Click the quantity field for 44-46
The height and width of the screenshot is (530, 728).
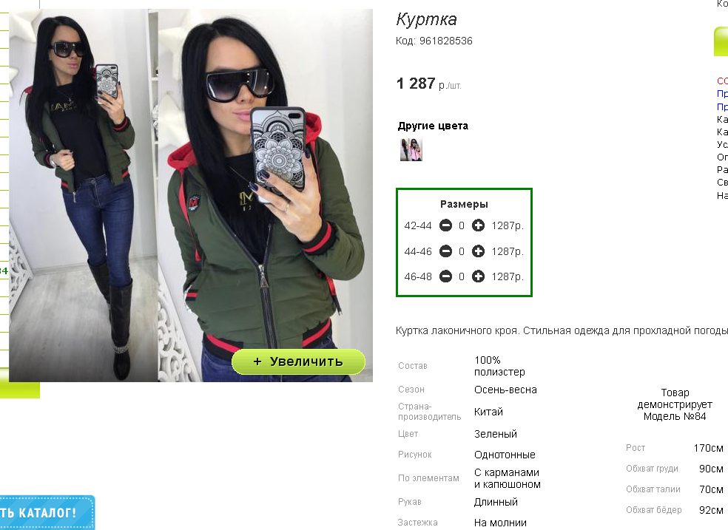[462, 251]
